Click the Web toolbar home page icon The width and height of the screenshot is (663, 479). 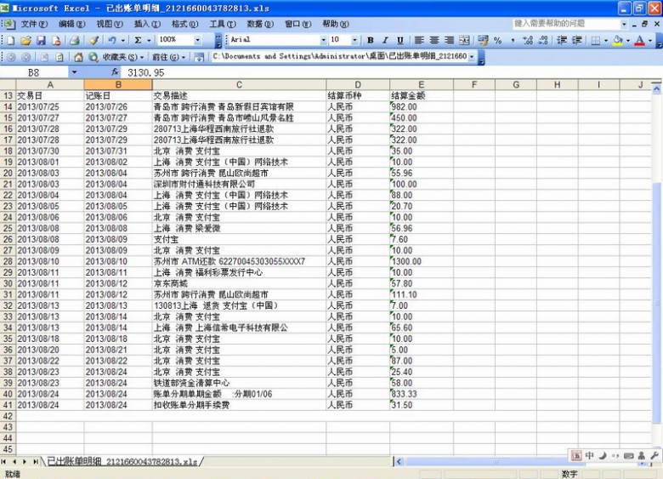pyautogui.click(x=78, y=57)
